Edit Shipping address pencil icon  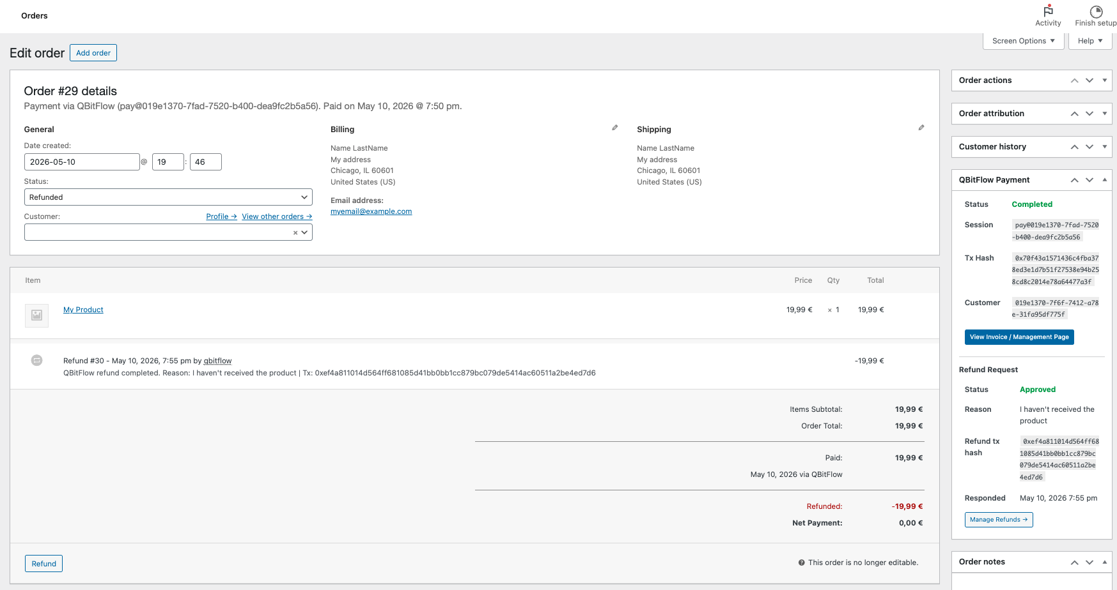point(921,128)
